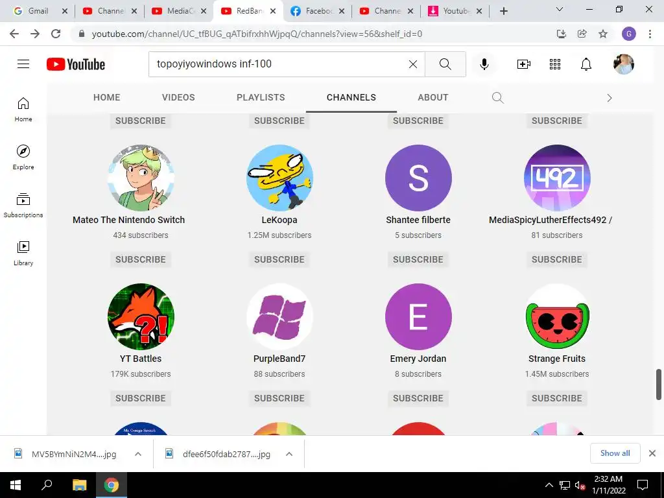This screenshot has width=664, height=498.
Task: Open Windows Start menu
Action: click(16, 485)
